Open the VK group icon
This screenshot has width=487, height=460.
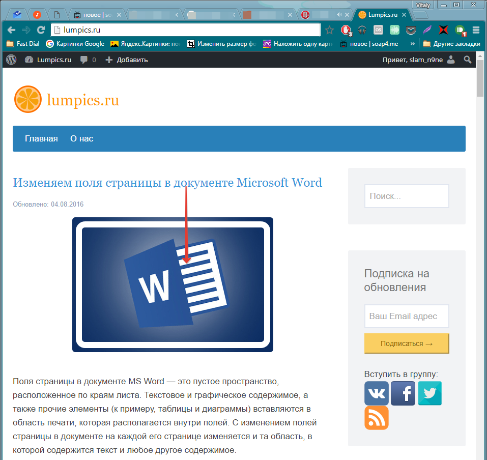pos(376,393)
